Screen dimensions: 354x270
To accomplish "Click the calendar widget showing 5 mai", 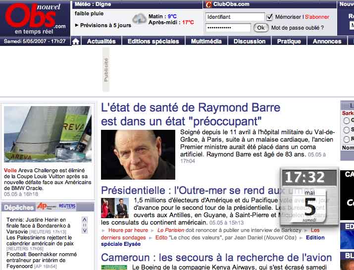I will click(x=309, y=206).
